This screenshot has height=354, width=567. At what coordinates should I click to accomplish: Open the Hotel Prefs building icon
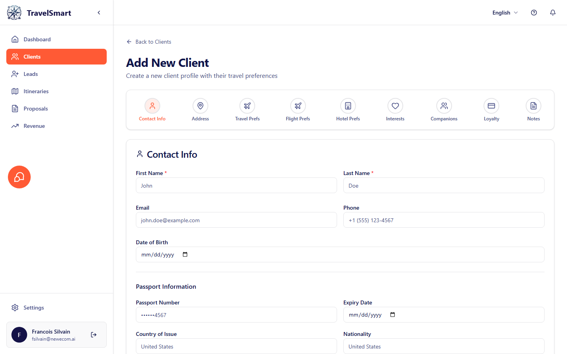coord(348,106)
